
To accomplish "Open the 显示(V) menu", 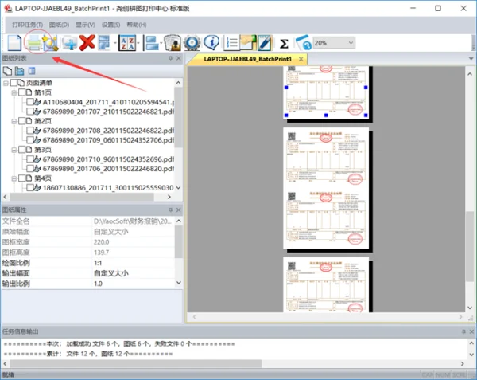I will (86, 25).
